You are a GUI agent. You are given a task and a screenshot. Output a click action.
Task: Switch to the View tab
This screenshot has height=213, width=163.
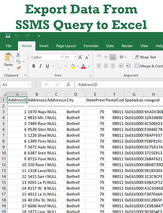(x=144, y=46)
